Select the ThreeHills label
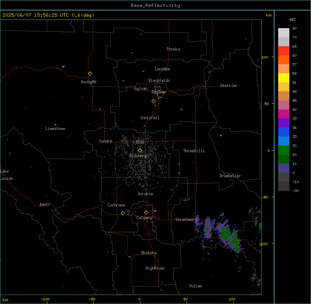The width and height of the screenshot is (311, 304). click(194, 151)
